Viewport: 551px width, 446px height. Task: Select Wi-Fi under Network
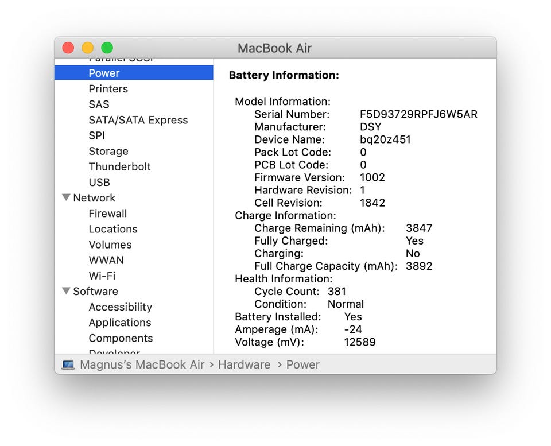pyautogui.click(x=102, y=276)
